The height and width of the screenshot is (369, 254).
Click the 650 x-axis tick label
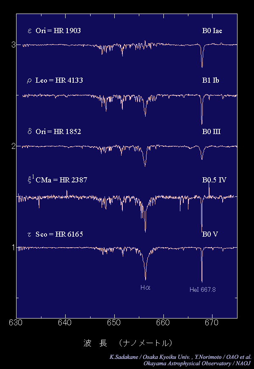[114, 323]
